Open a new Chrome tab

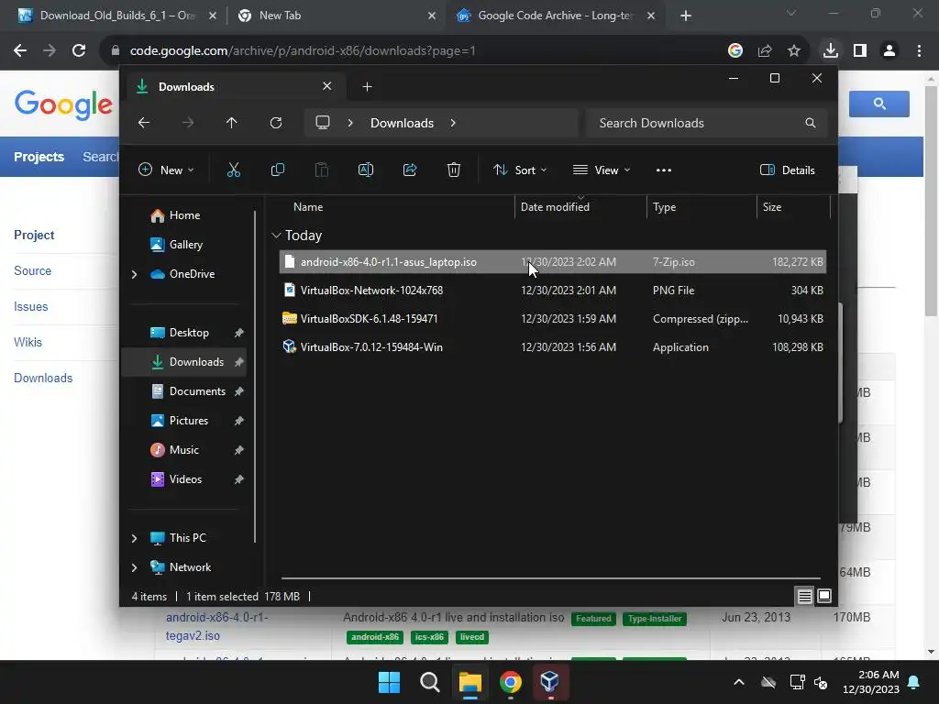[x=686, y=16]
